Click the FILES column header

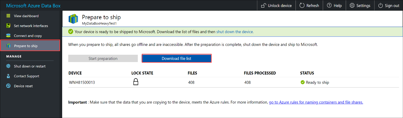pyautogui.click(x=192, y=73)
